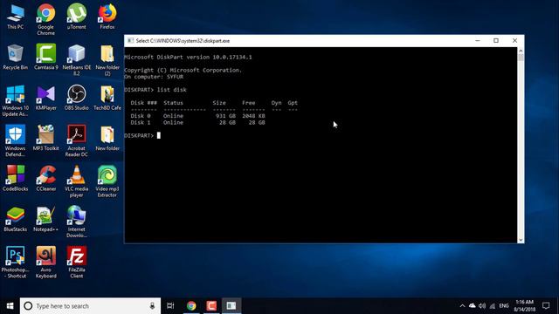This screenshot has width=559, height=314.
Task: Open volume control in tray
Action: (x=482, y=306)
